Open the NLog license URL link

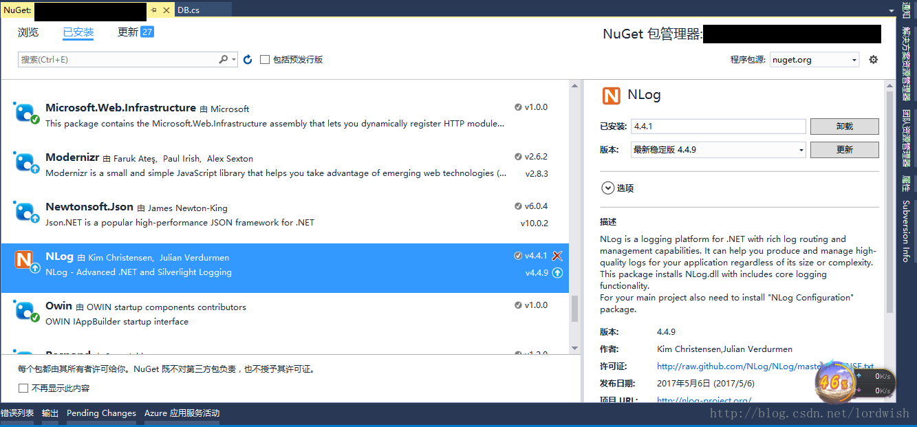tap(765, 366)
